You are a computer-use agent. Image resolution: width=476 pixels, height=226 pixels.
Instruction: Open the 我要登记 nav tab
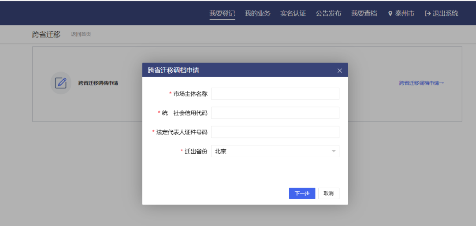tap(222, 14)
